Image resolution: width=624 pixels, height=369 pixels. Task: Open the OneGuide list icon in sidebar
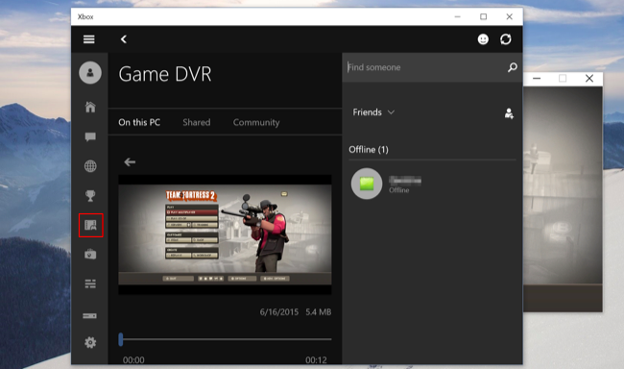click(x=90, y=283)
